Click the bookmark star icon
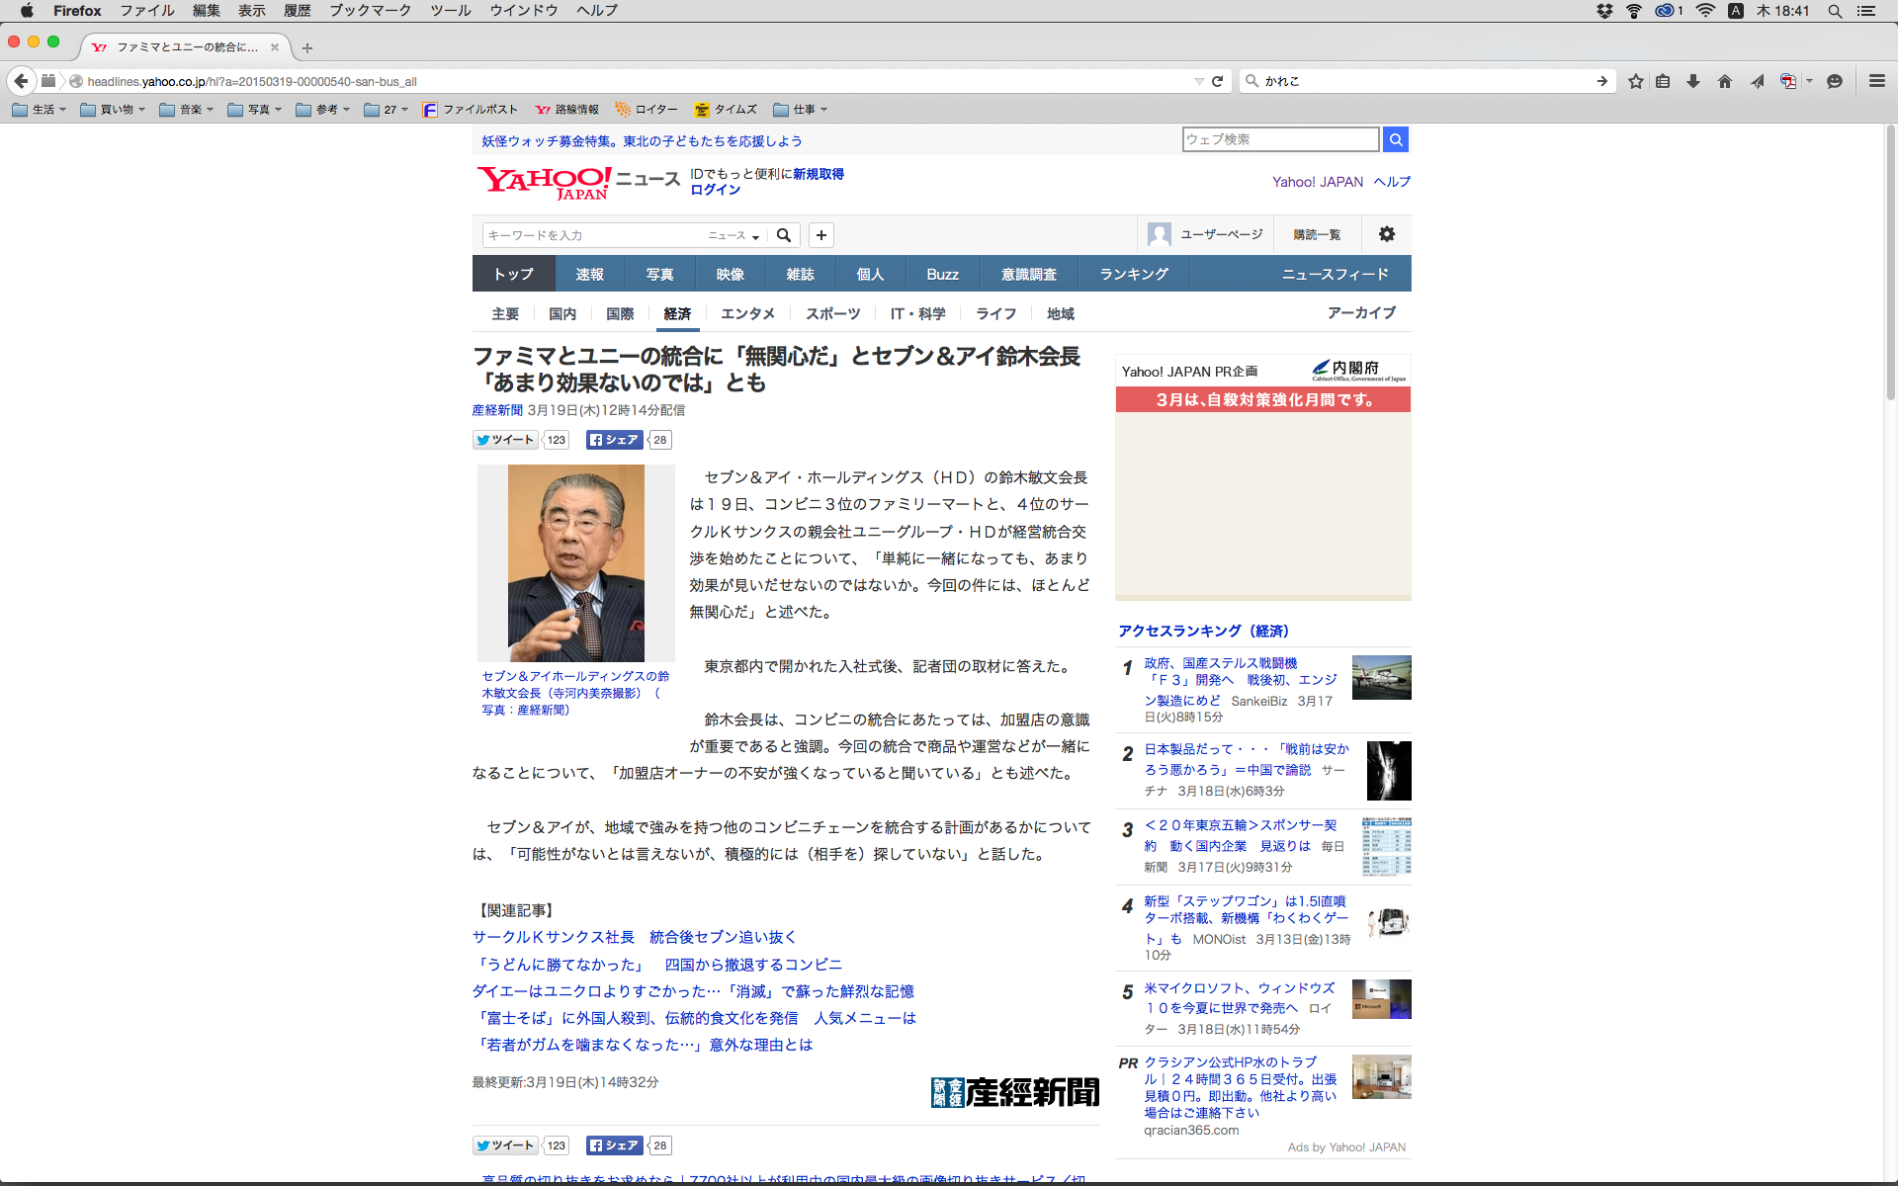Screen dimensions: 1898x1186 point(1636,81)
